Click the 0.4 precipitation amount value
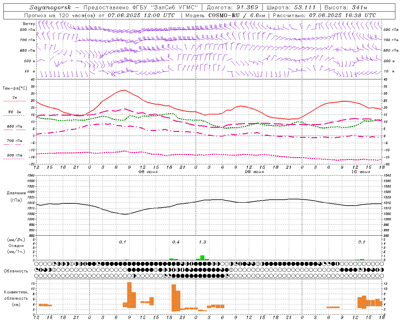 coord(176,242)
